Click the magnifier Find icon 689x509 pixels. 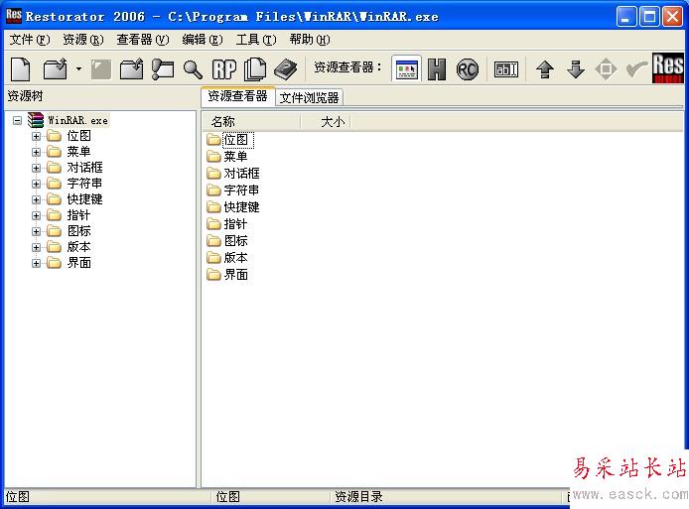(x=193, y=69)
